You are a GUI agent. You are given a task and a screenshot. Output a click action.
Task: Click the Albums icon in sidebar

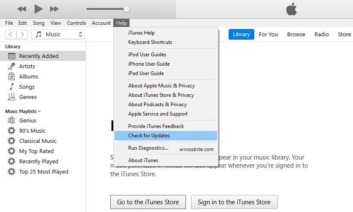coord(12,77)
